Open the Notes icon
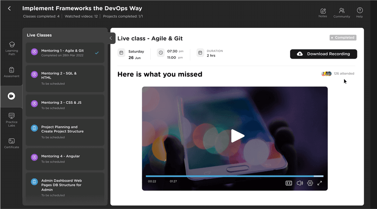This screenshot has height=209, width=377. coord(323,13)
